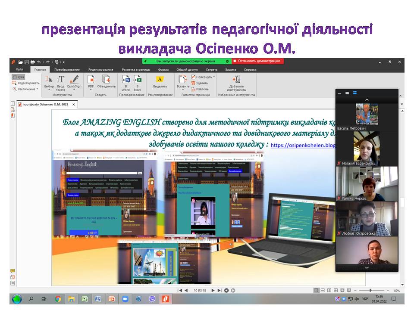Screen dimensions: 414x310
Task: Open the Справка tab
Action: [x=250, y=70]
